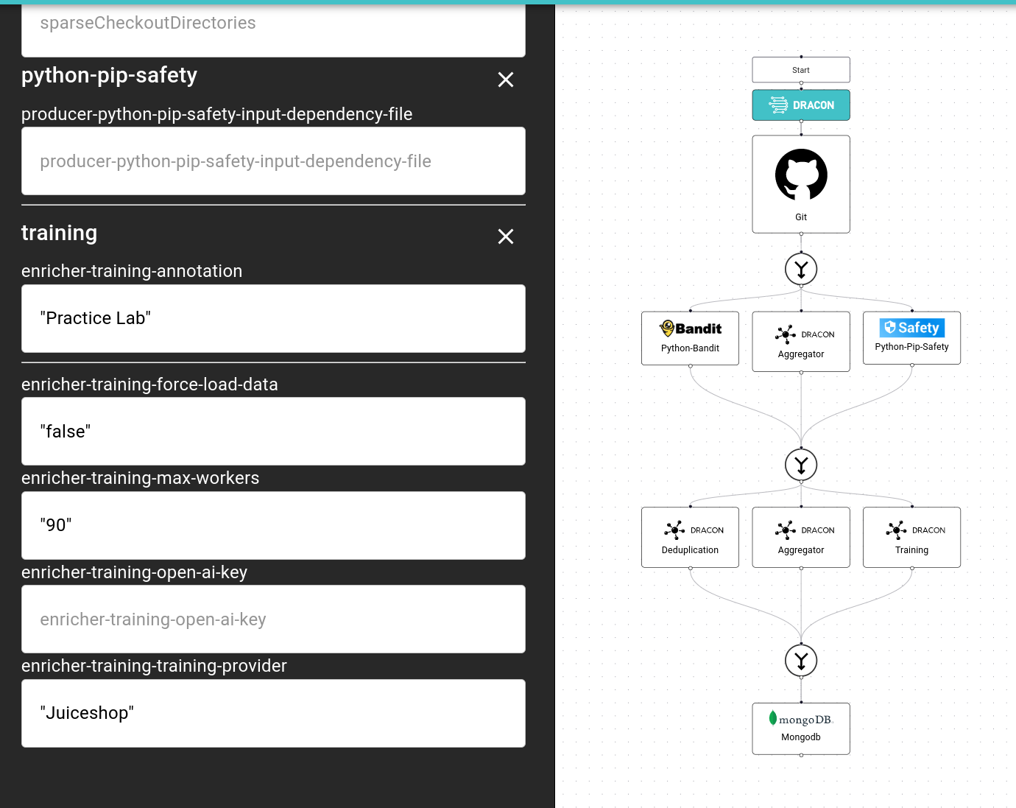
Task: Click the enricher-training-open-ai-key field
Action: tap(273, 619)
